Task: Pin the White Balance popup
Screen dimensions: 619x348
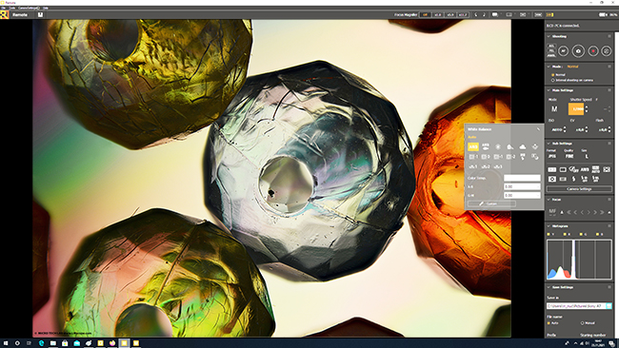Action: pos(538,129)
